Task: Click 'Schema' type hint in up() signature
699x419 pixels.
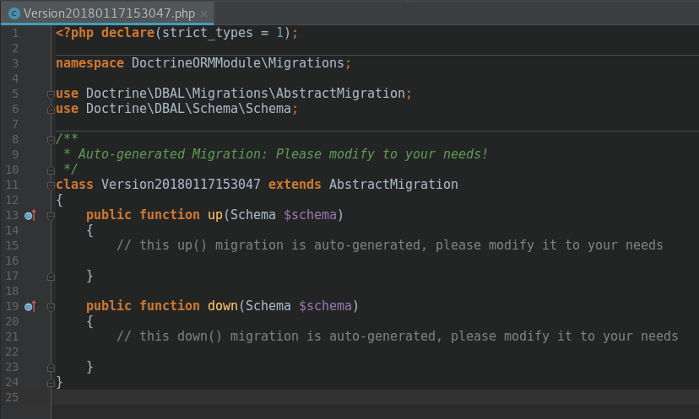Action: tap(252, 215)
